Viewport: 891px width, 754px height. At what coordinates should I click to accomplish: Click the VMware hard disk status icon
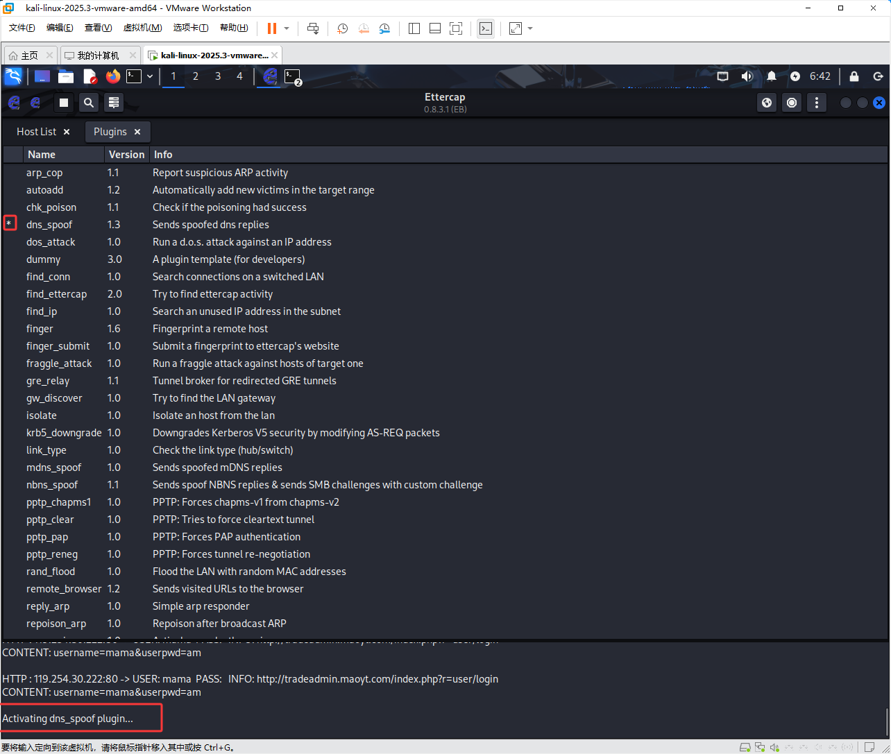[745, 747]
